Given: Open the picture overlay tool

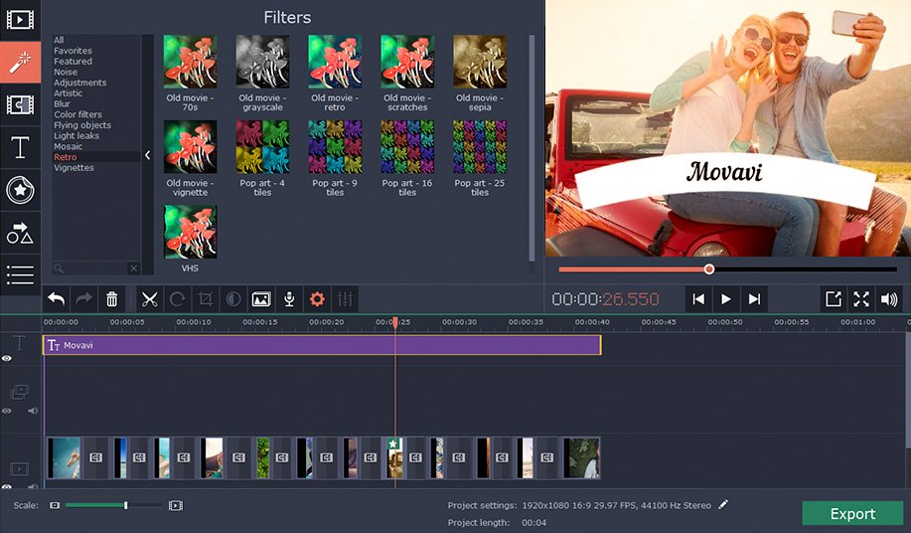Looking at the screenshot, I should point(261,299).
